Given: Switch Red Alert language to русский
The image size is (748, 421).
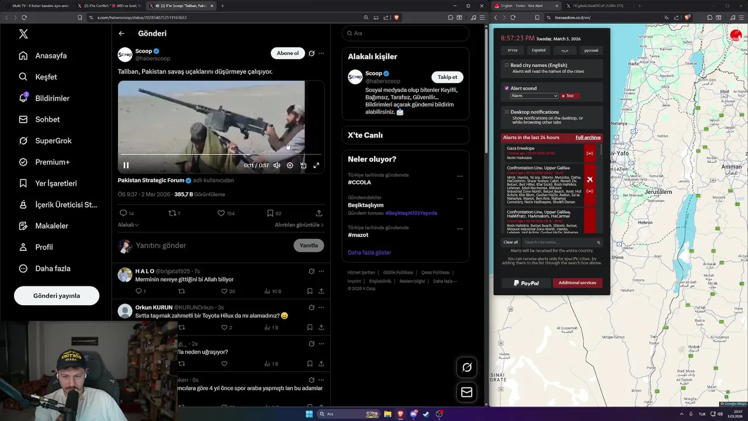Looking at the screenshot, I should click(591, 50).
